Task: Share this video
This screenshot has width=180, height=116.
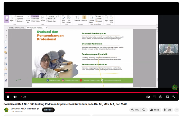Action: pyautogui.click(x=155, y=110)
